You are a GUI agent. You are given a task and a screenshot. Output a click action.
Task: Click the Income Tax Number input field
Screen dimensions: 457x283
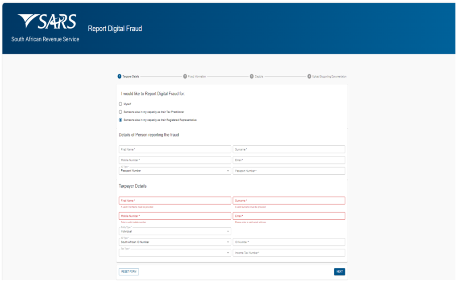pos(289,252)
